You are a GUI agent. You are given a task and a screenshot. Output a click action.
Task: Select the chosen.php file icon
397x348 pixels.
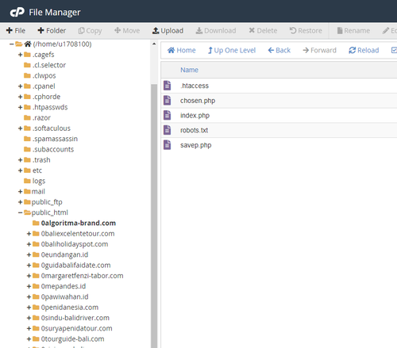(x=167, y=101)
